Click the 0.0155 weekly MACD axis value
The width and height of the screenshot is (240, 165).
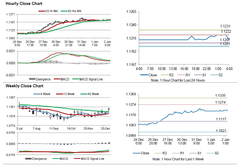[x=11, y=133]
